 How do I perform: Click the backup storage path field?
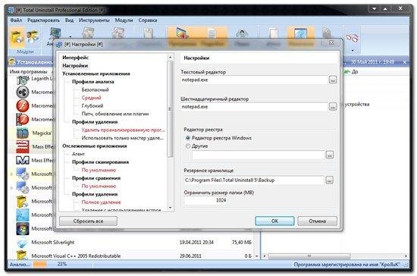[x=254, y=180]
